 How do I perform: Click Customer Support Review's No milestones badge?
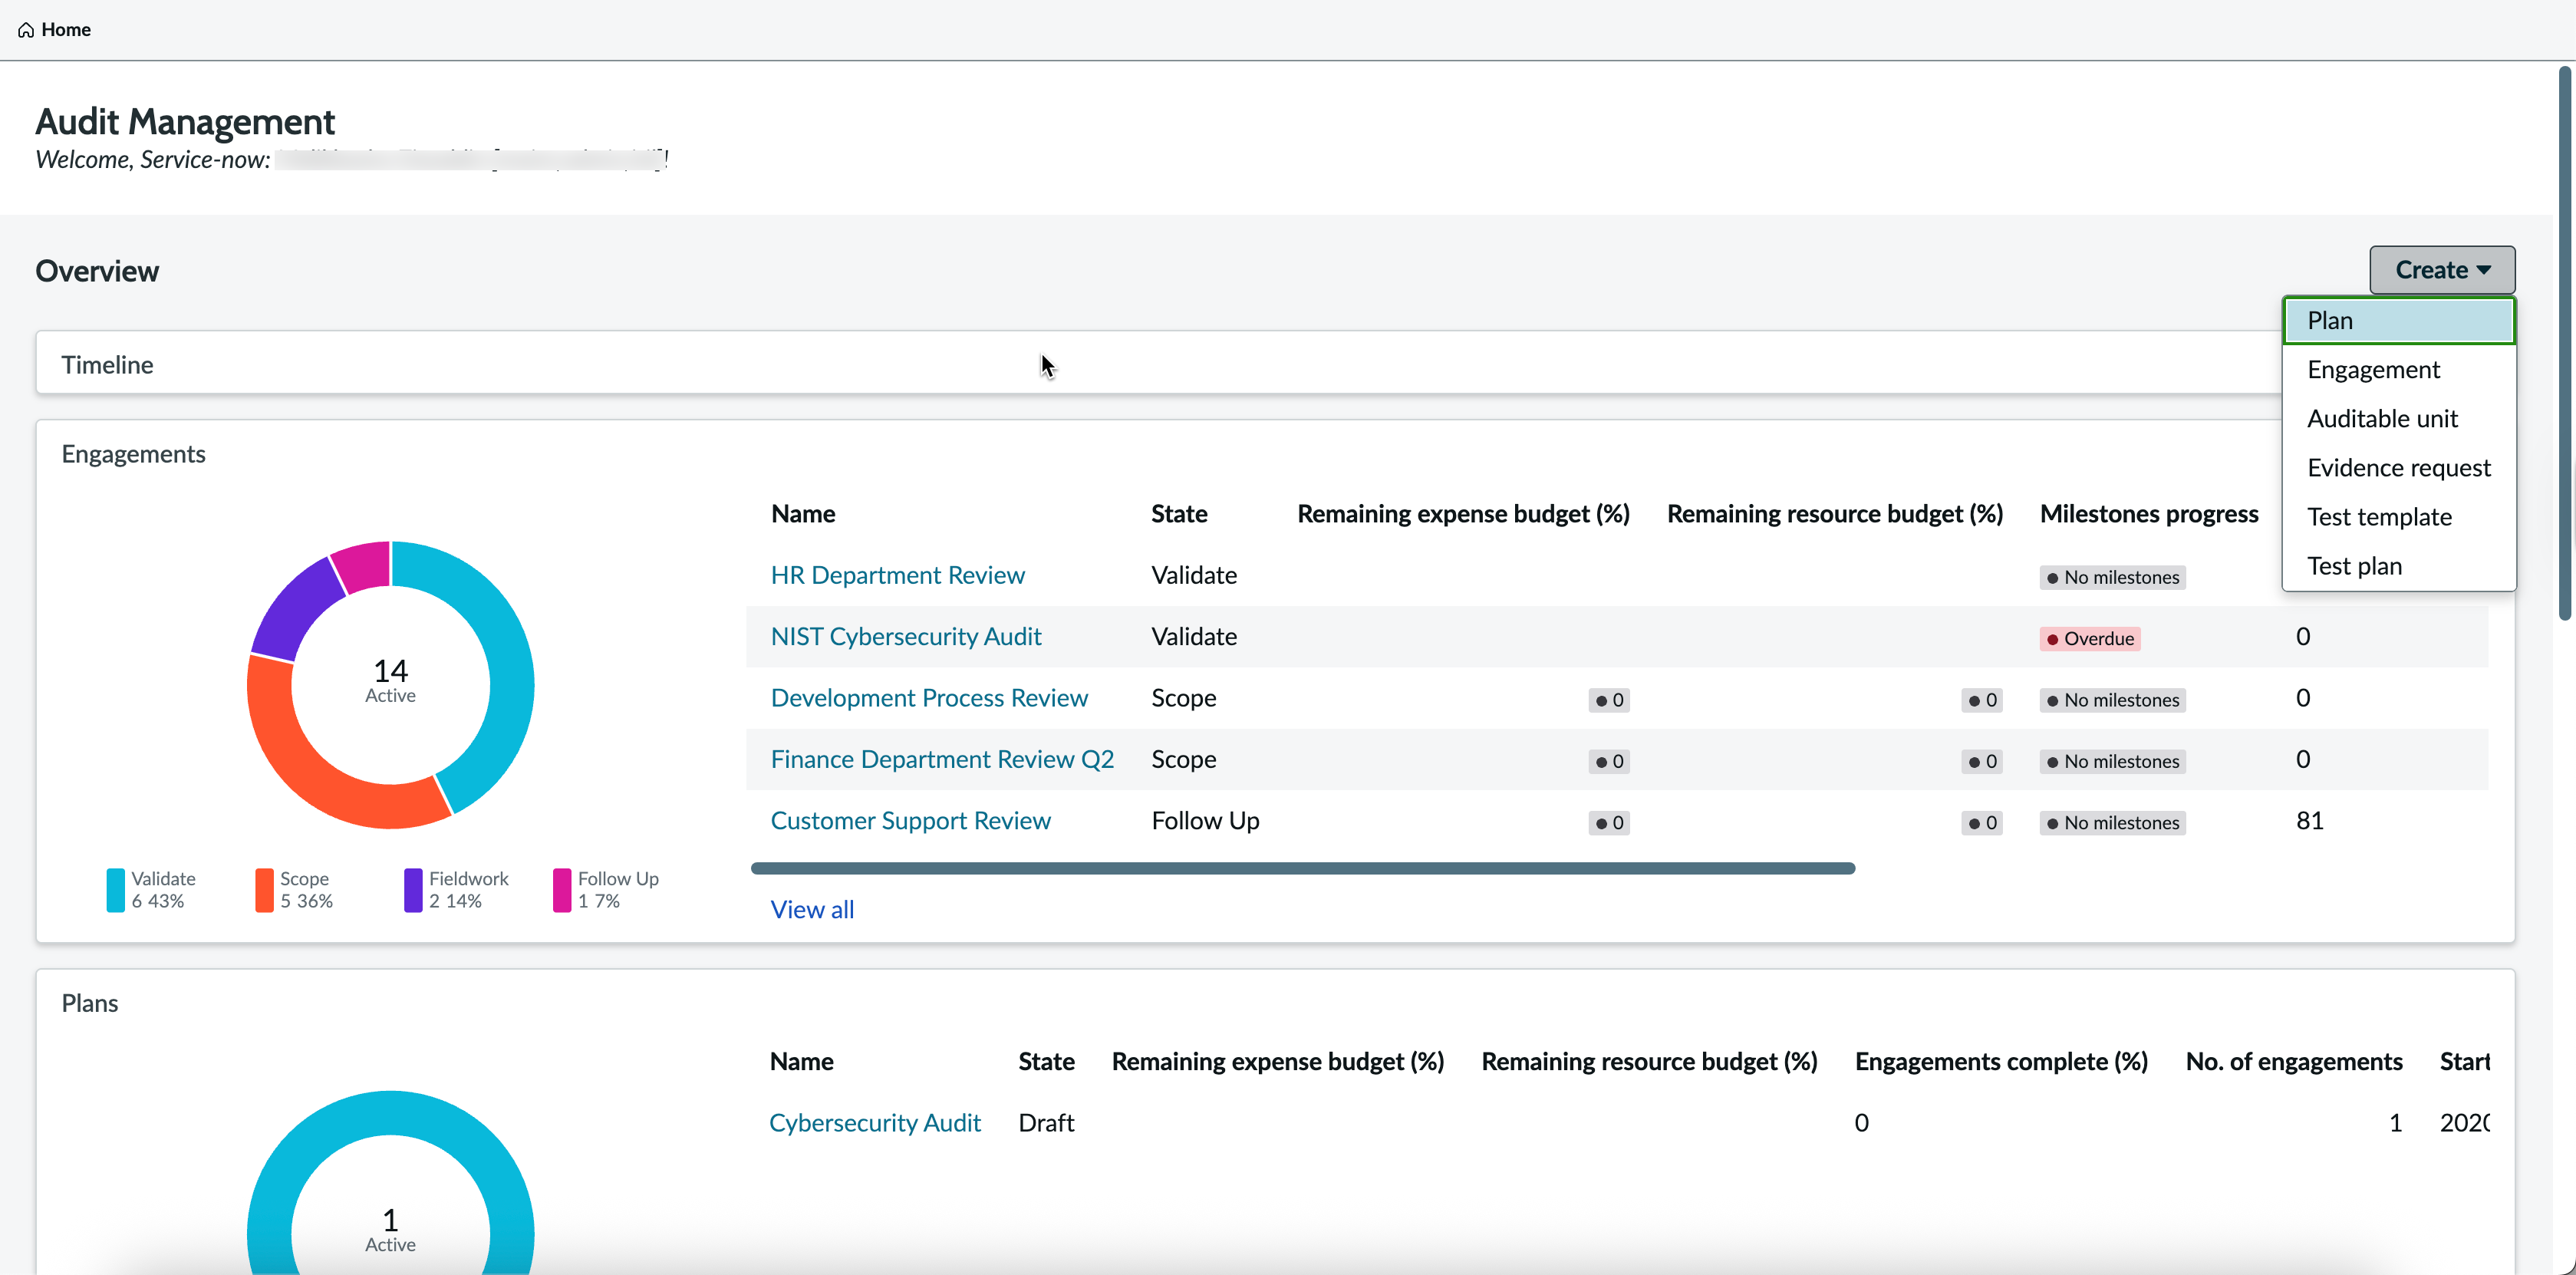[2112, 823]
